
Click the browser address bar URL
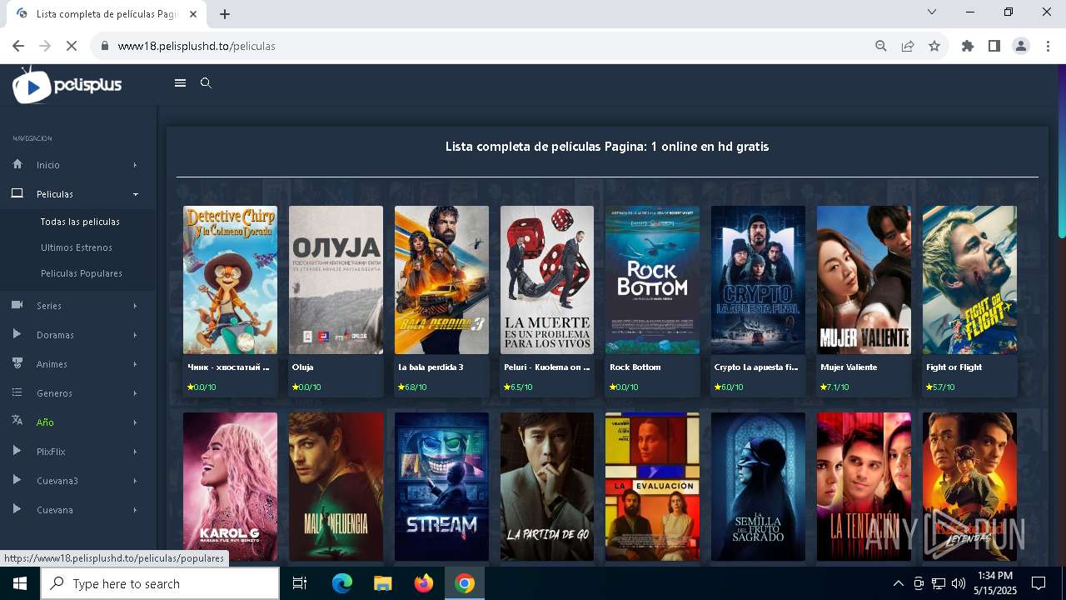point(197,46)
